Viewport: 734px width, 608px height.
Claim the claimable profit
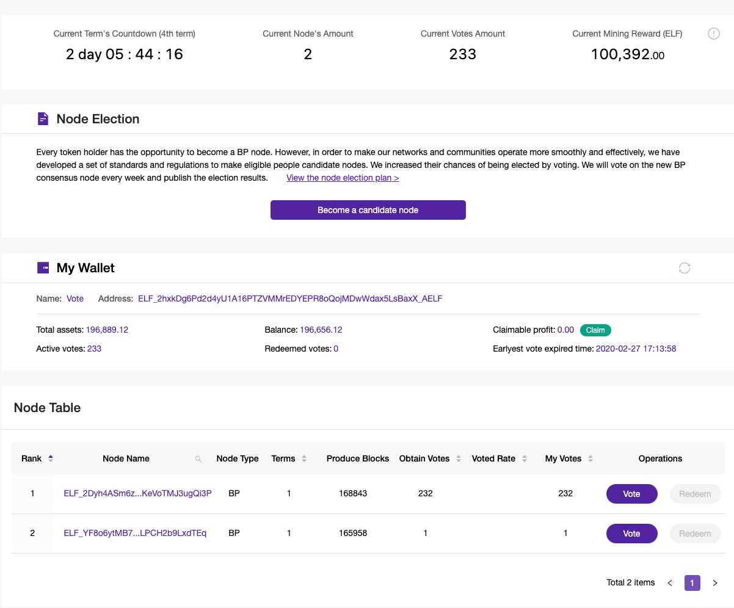pyautogui.click(x=595, y=330)
